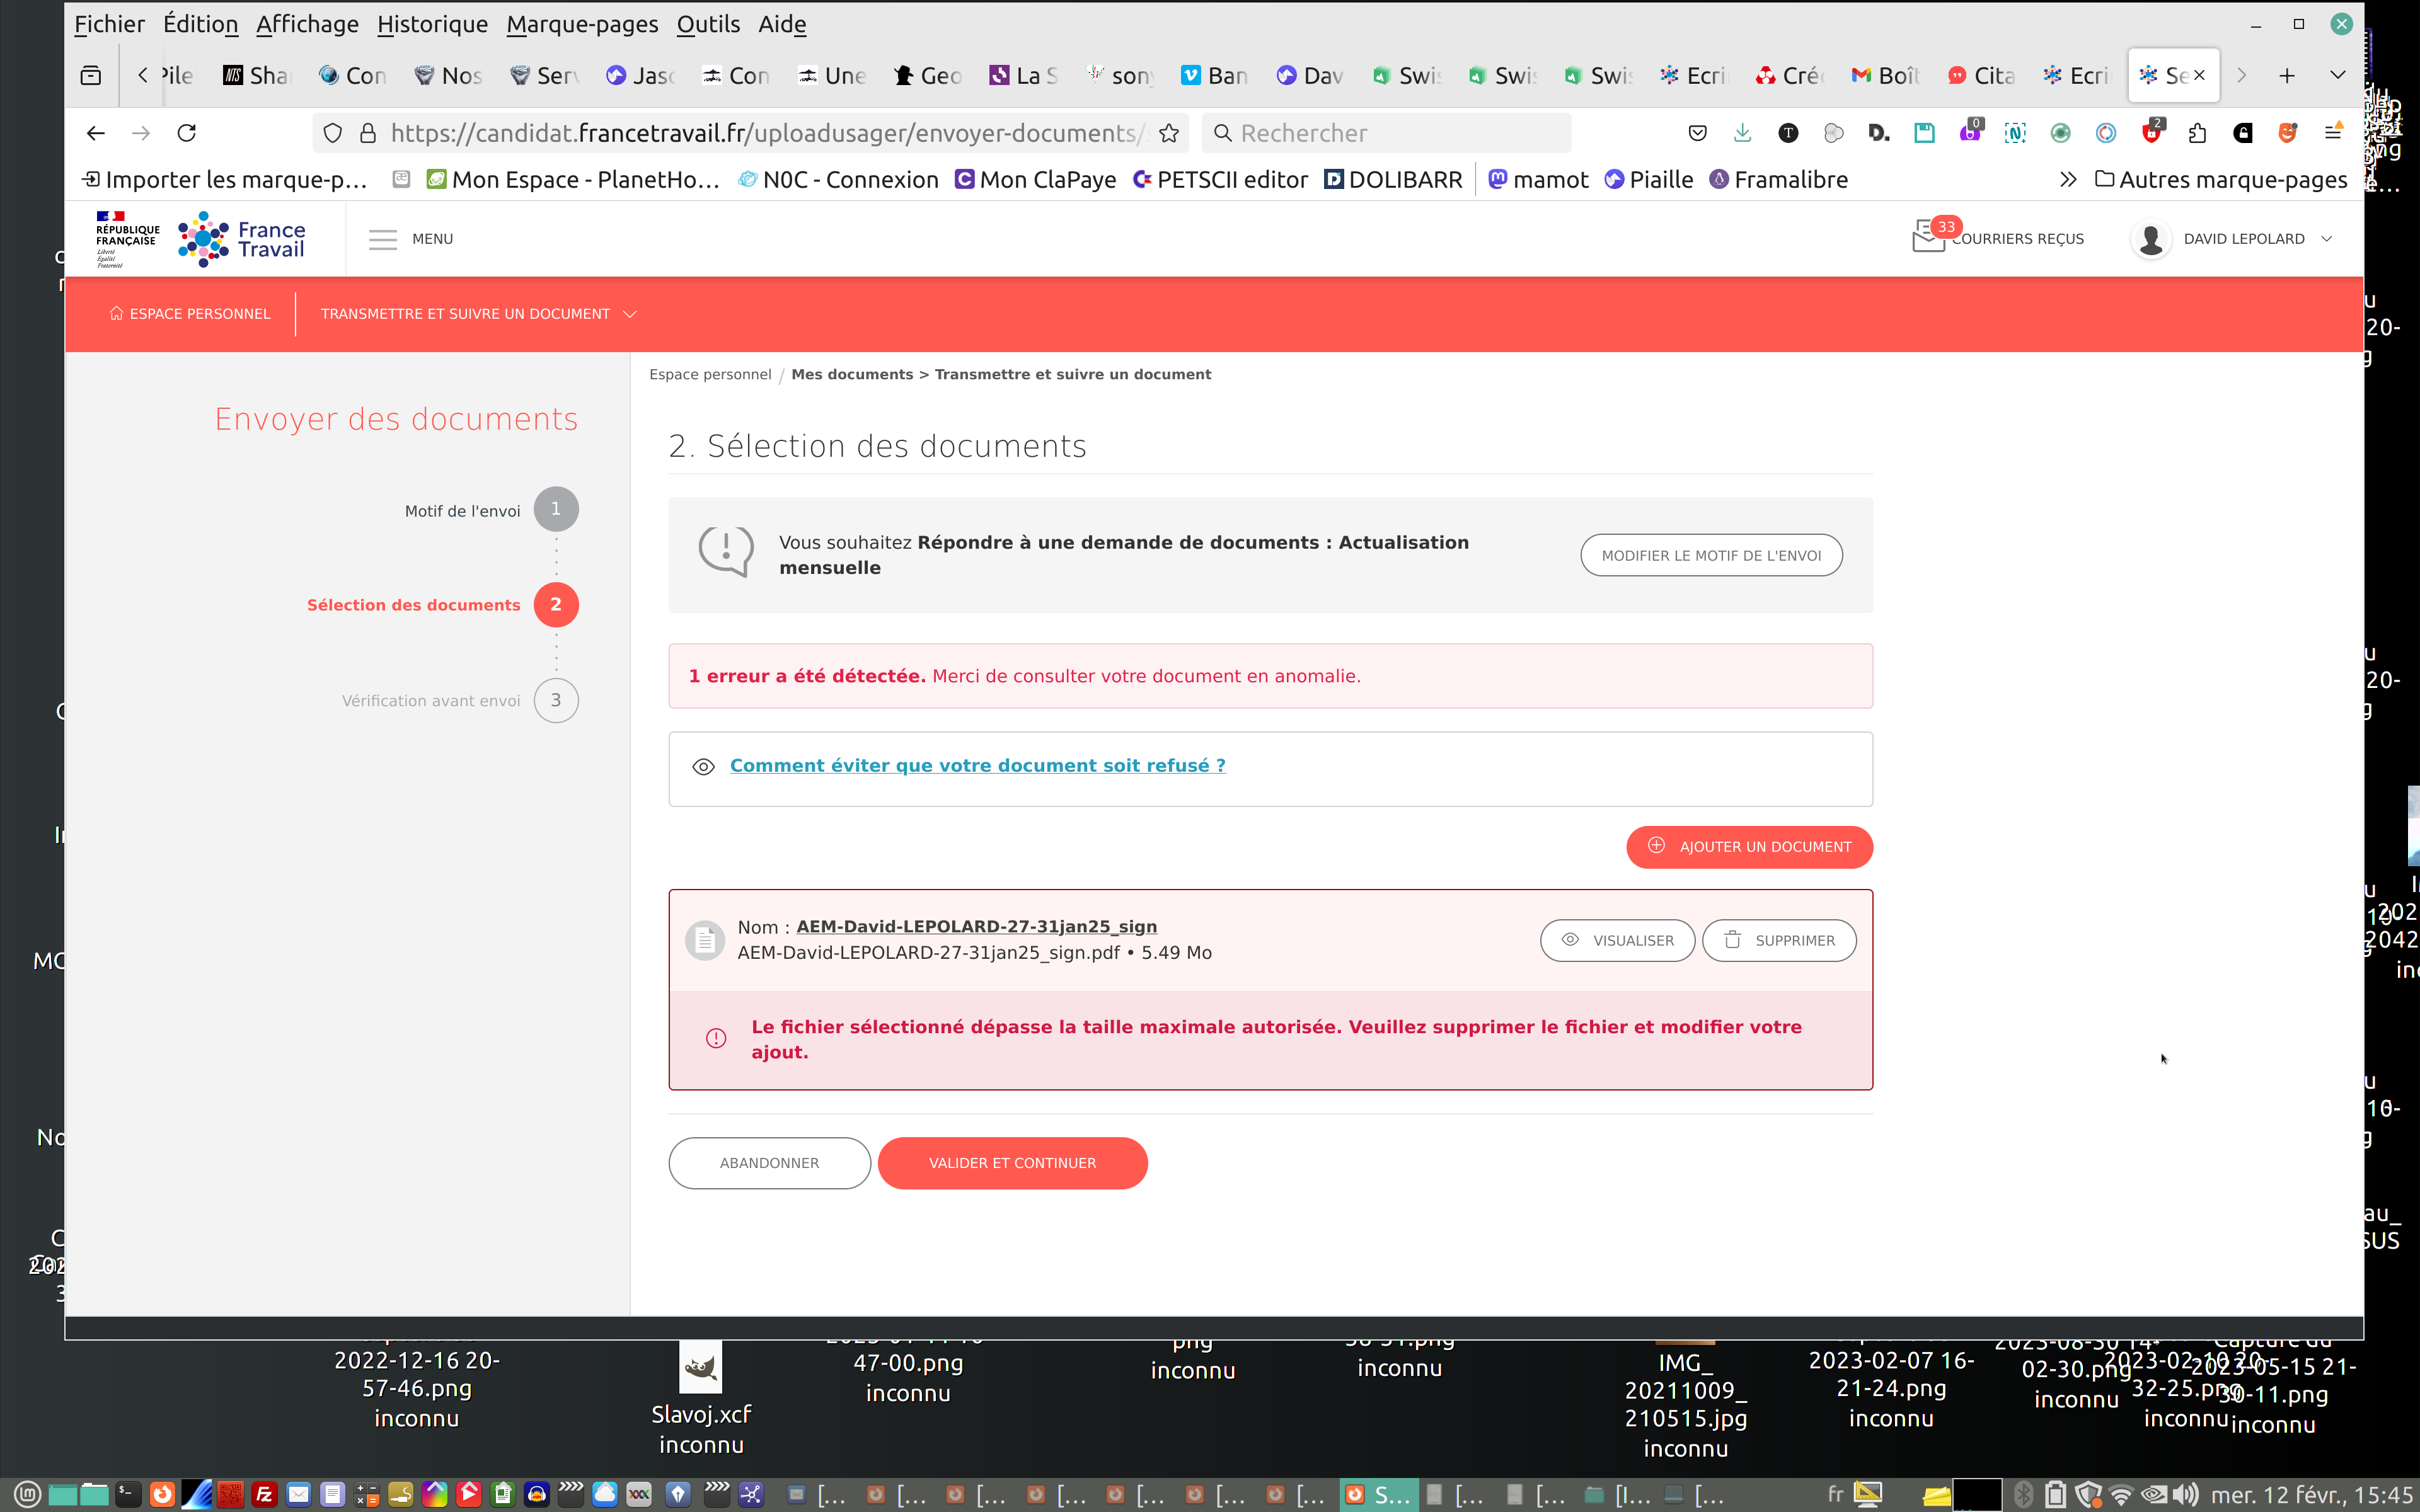Delete the document with Supprimer button
2420x1512 pixels.
click(1779, 940)
